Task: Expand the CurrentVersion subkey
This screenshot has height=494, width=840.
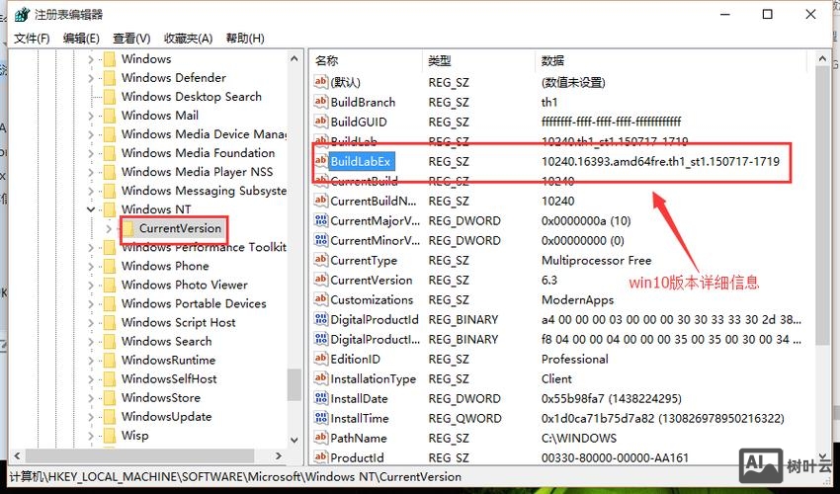Action: (x=109, y=229)
